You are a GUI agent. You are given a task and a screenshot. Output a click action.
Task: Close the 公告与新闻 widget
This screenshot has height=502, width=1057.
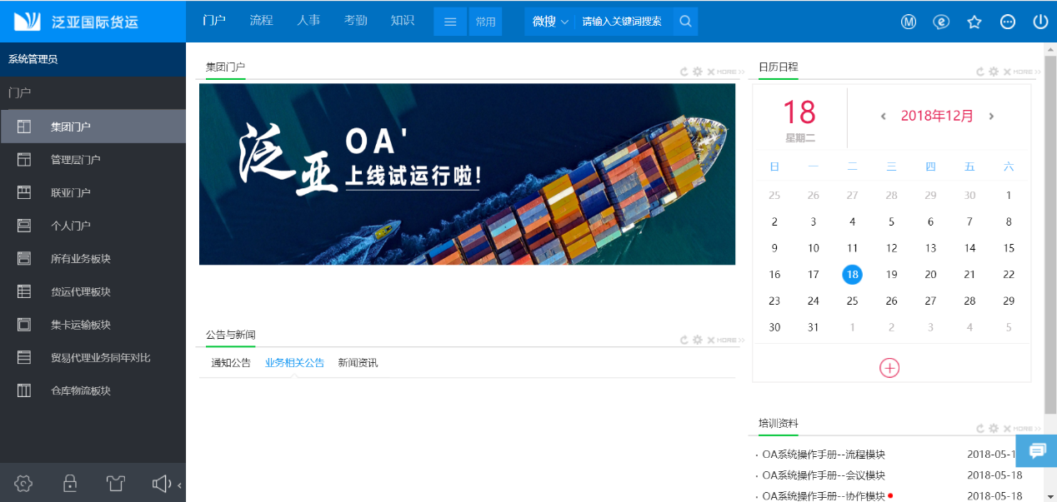click(711, 340)
